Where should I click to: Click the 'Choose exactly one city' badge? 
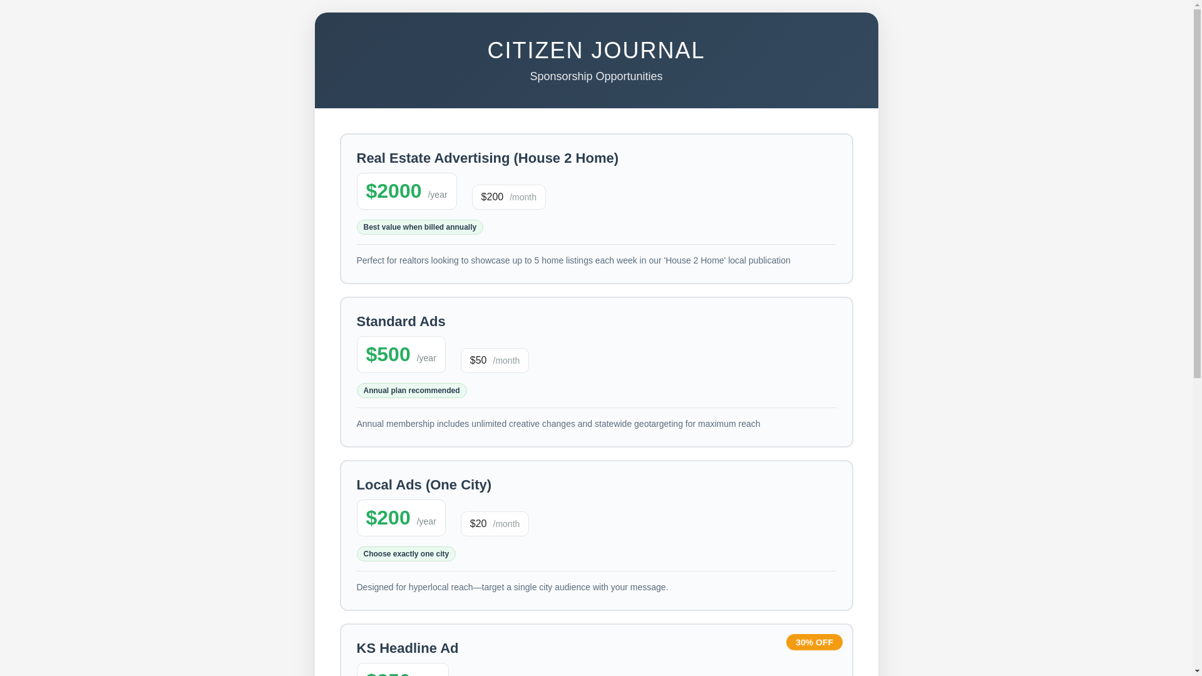pyautogui.click(x=406, y=554)
